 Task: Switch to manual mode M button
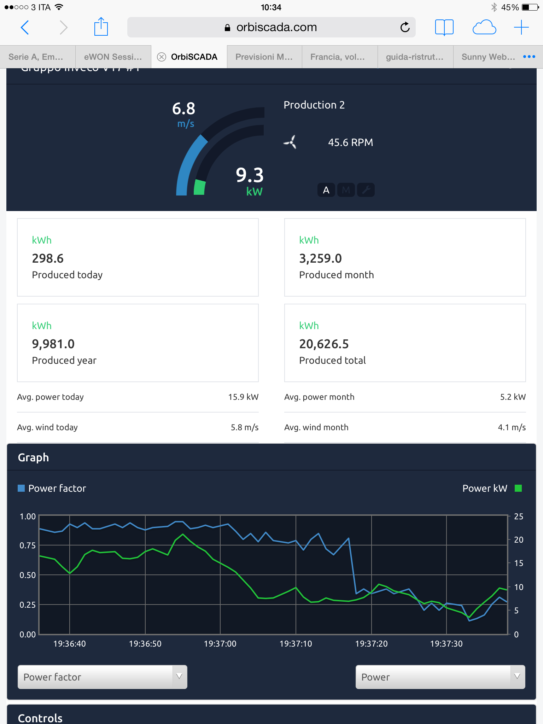tap(346, 190)
